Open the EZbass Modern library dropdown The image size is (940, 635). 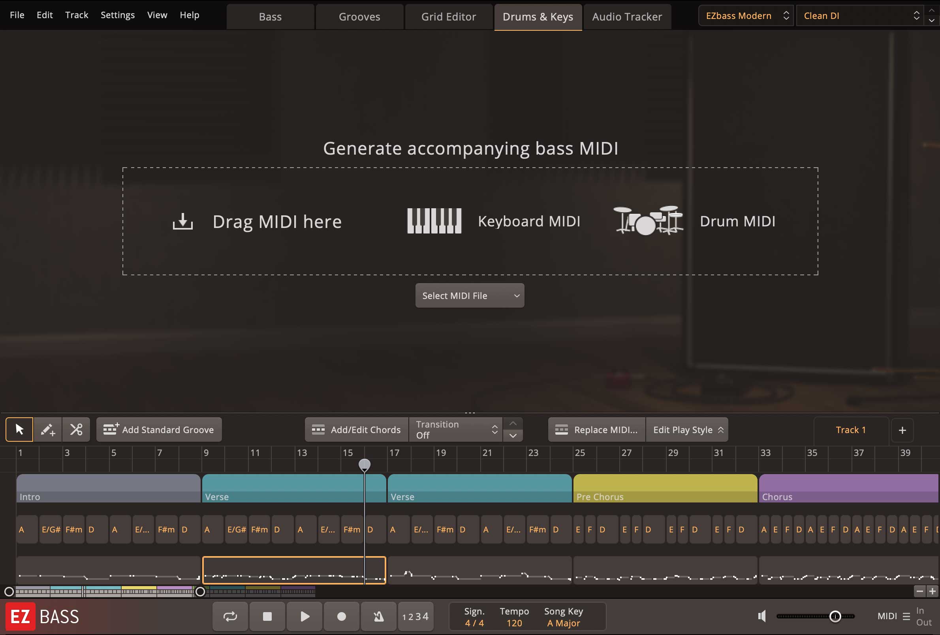746,16
